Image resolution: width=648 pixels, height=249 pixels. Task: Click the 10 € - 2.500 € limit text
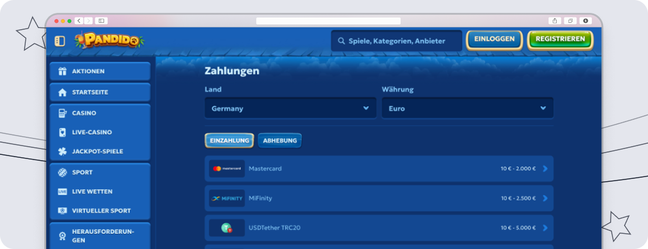click(x=518, y=198)
